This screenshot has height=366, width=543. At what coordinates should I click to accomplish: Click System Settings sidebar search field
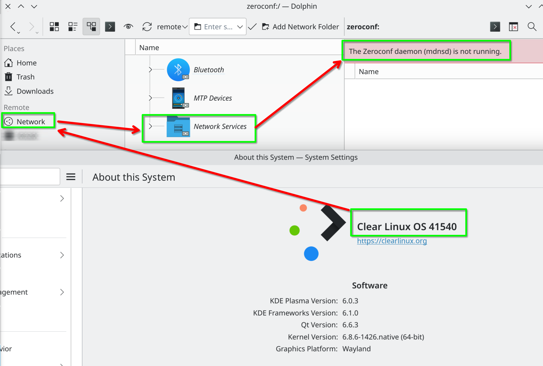(30, 177)
